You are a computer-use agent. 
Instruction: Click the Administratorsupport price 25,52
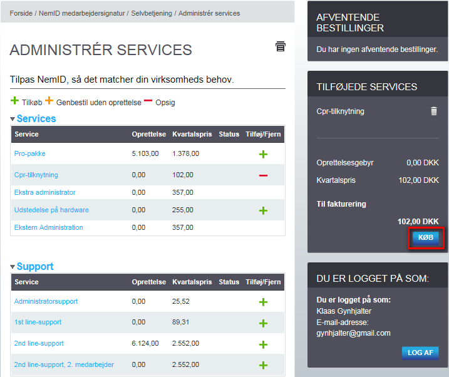point(181,301)
